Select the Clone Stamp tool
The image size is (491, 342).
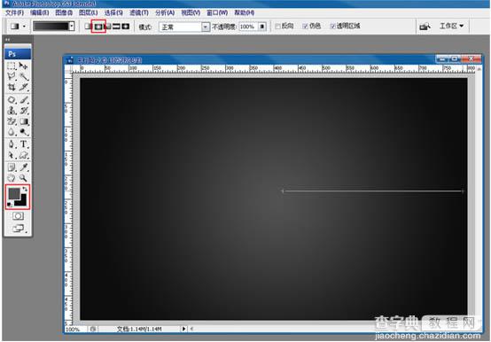pos(12,111)
